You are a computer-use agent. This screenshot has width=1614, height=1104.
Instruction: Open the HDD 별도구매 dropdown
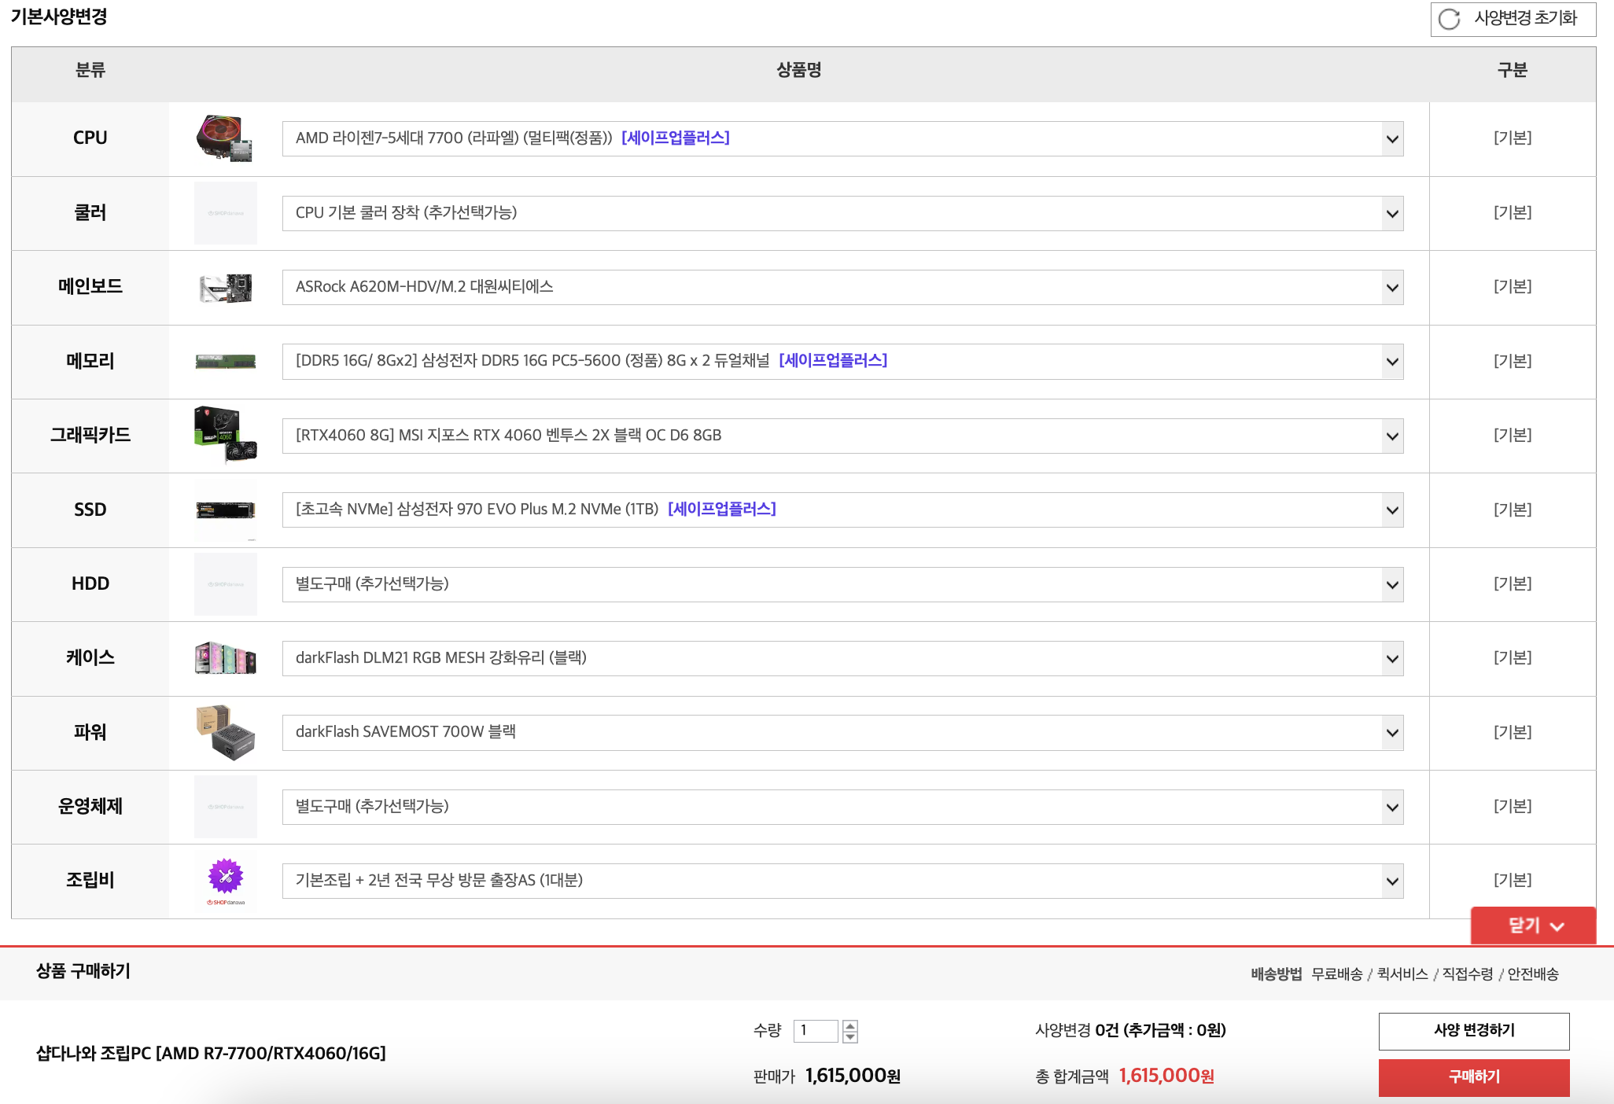(842, 584)
